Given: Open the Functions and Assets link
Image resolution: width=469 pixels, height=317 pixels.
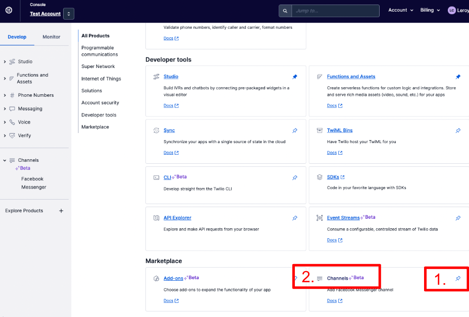Looking at the screenshot, I should tap(351, 77).
